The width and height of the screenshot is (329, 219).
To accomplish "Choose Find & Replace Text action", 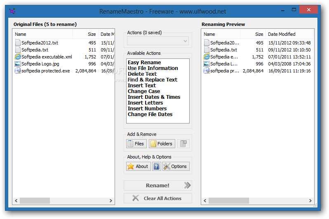I will pos(153,79).
